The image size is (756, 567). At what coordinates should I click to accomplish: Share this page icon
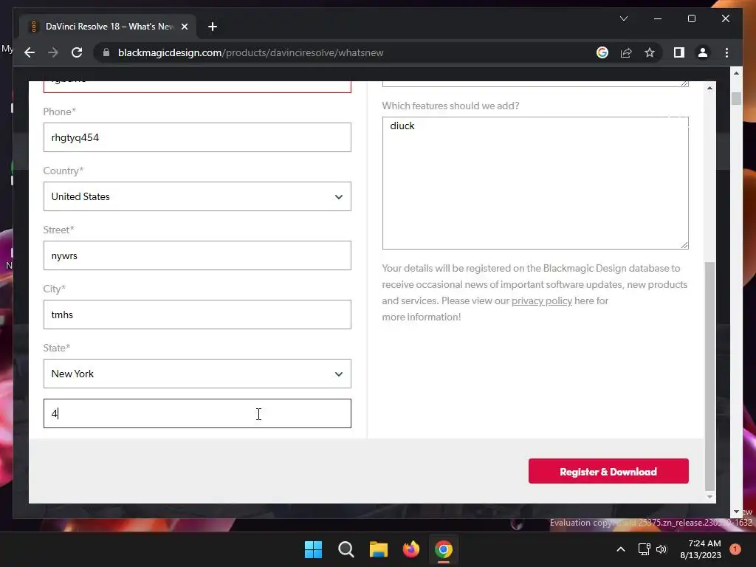(x=626, y=52)
